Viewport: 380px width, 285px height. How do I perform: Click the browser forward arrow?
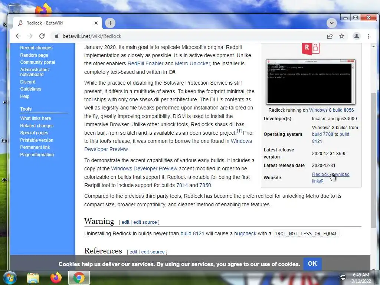[x=30, y=36]
